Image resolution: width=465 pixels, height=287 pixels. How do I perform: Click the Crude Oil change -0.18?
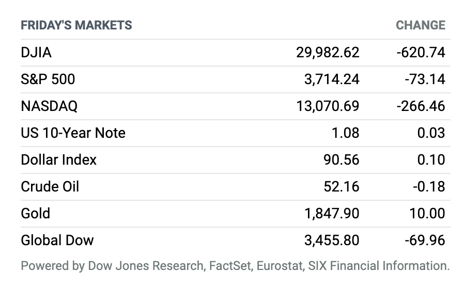click(x=429, y=186)
